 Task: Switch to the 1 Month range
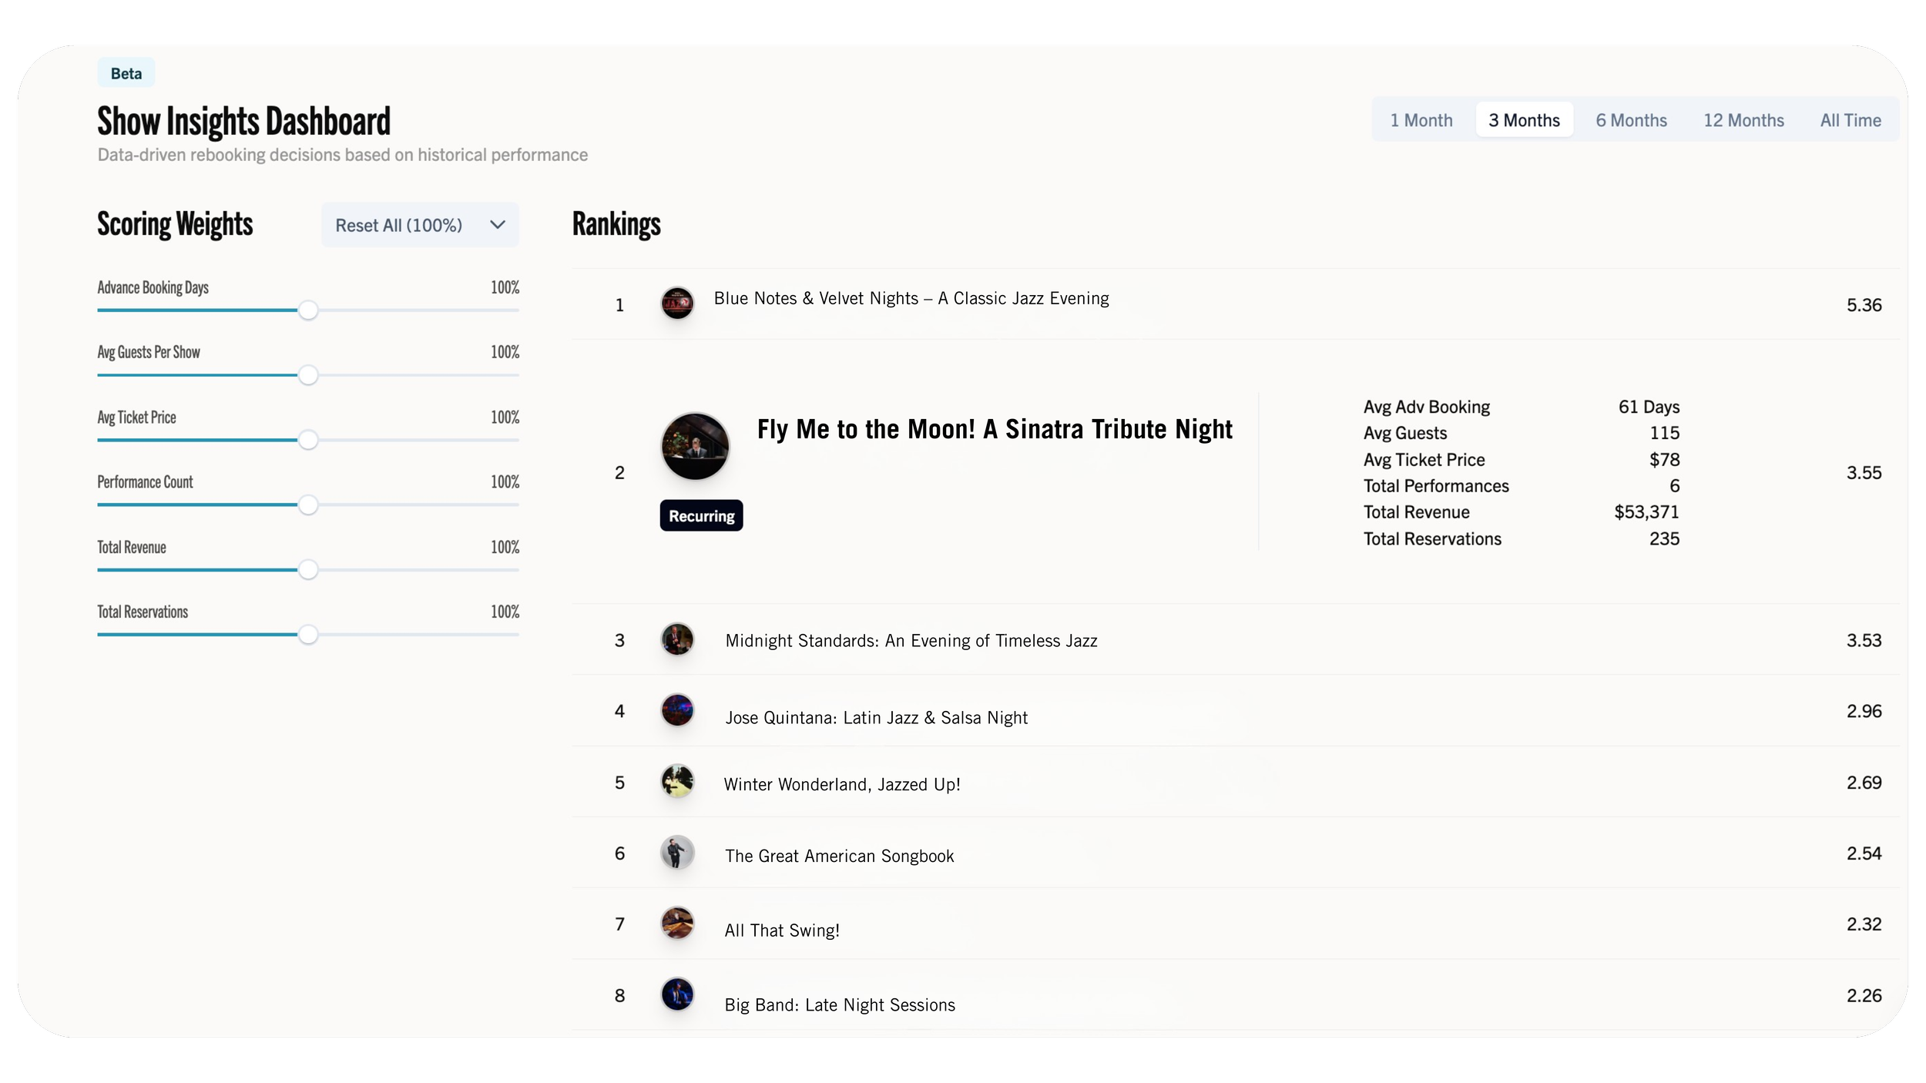(1421, 120)
